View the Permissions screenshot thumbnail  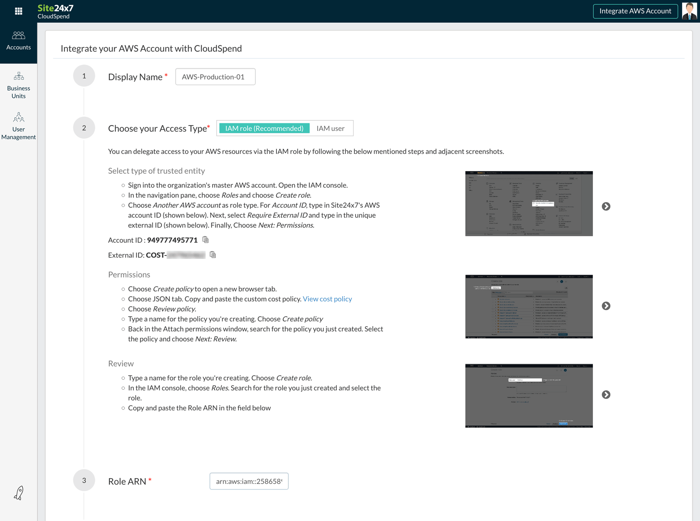pyautogui.click(x=528, y=306)
